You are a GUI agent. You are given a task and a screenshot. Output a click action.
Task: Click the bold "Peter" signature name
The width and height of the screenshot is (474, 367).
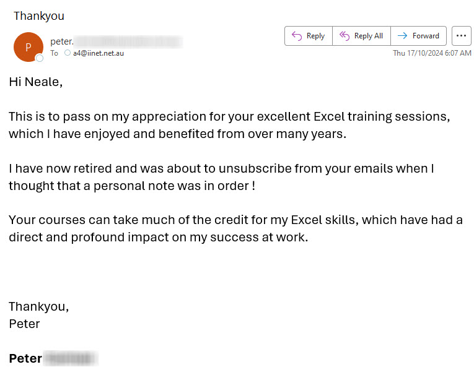click(x=25, y=358)
